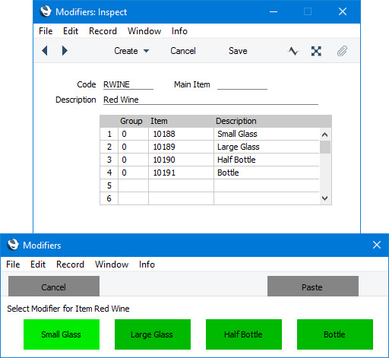Select the Small Glass green modifier button
Viewport: 389px width, 358px height.
tap(62, 334)
